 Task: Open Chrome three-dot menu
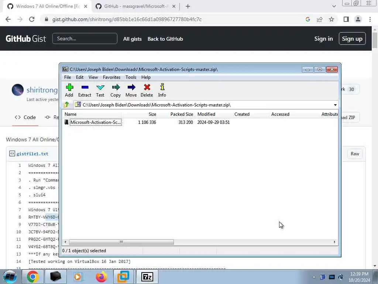(370, 19)
